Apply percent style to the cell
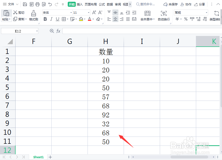This screenshot has height=160, width=222. pyautogui.click(x=186, y=19)
